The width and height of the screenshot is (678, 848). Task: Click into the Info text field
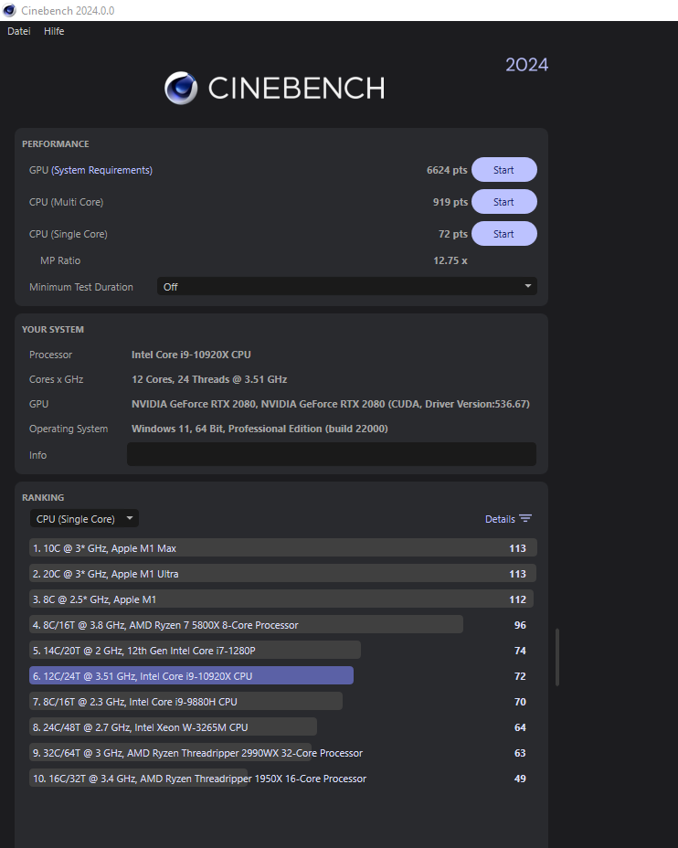pyautogui.click(x=332, y=454)
